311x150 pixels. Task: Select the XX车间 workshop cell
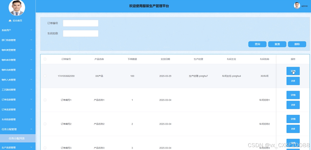(264, 76)
